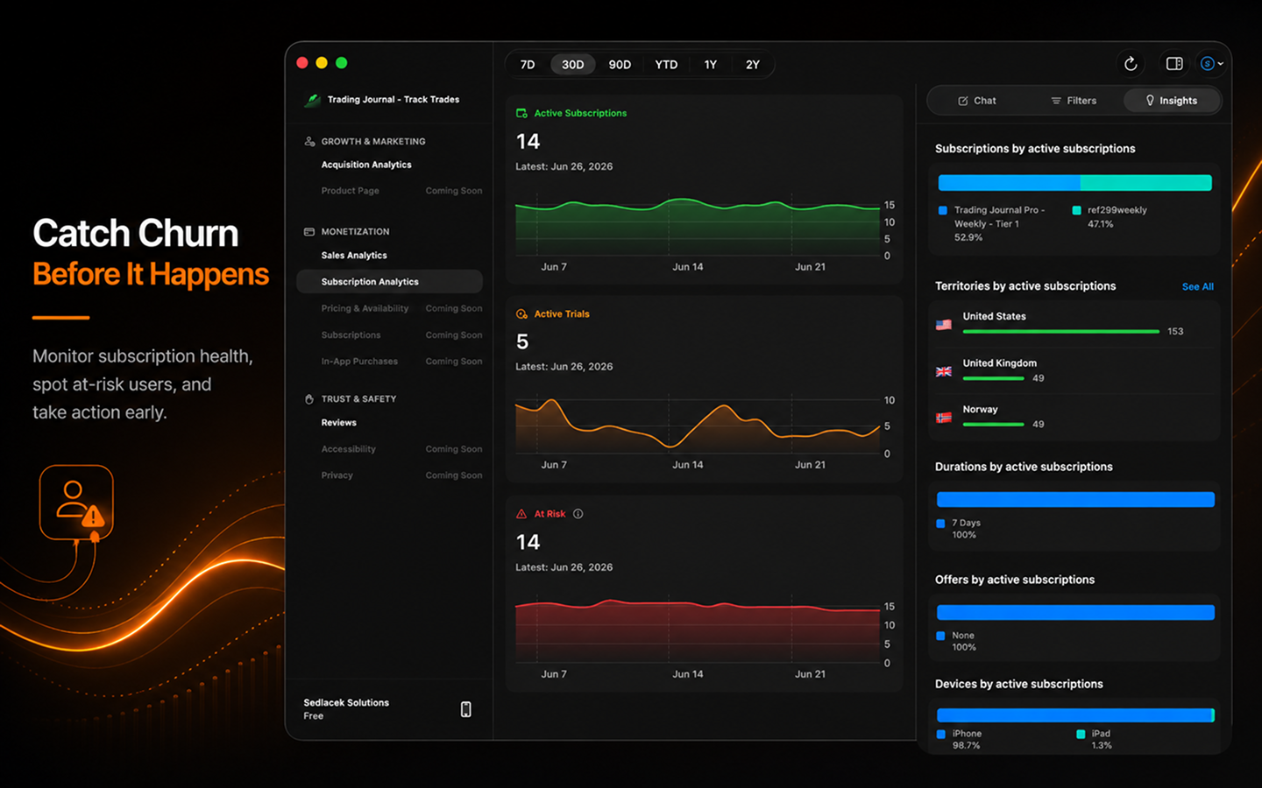Click the ref299weekly teal legend swatch
The width and height of the screenshot is (1262, 788).
(1076, 210)
